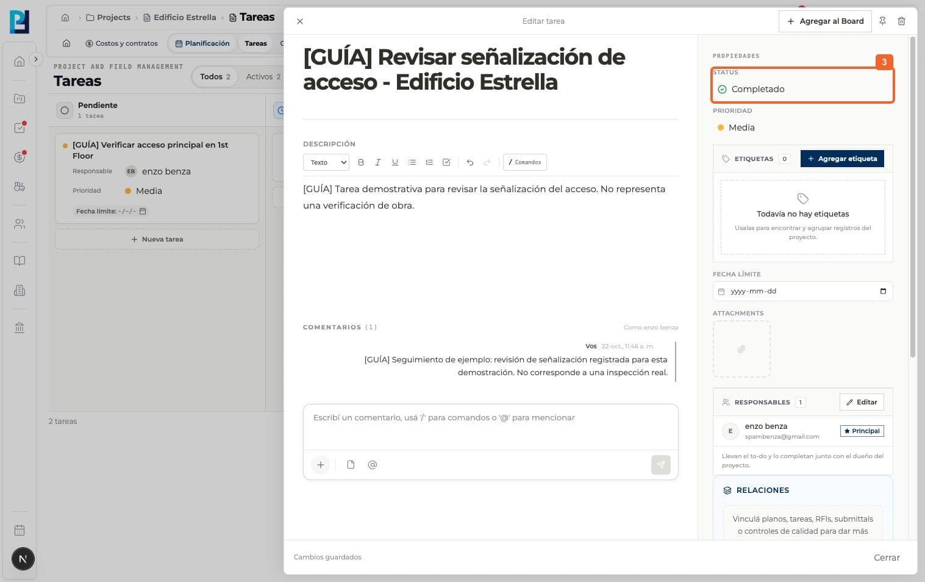This screenshot has height=582, width=925.
Task: Insert a mention with the @ icon
Action: click(373, 465)
